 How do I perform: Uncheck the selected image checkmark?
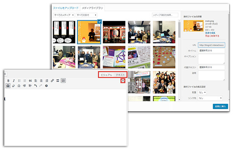(x=99, y=21)
